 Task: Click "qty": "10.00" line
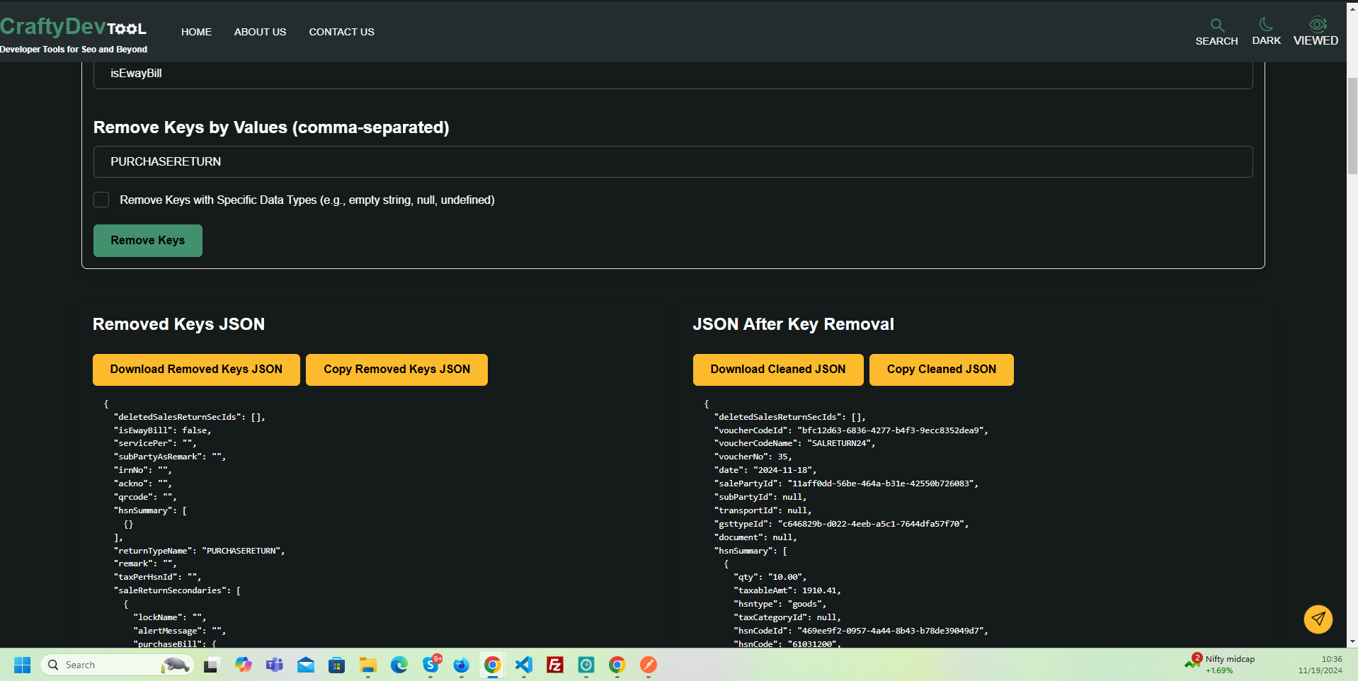[770, 577]
